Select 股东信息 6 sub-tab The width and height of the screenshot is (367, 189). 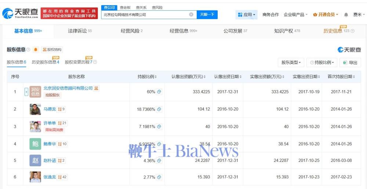click(x=17, y=62)
